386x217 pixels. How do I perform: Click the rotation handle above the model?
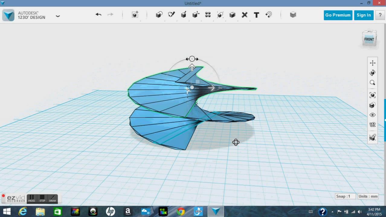192,59
